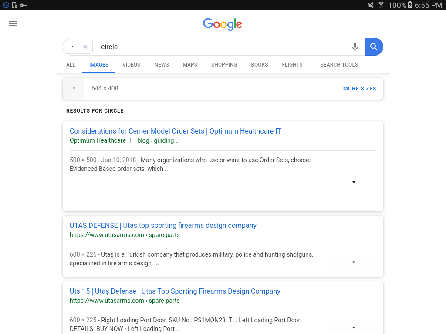Tap the Wi-Fi icon in status bar
This screenshot has width=446, height=334.
pyautogui.click(x=381, y=5)
